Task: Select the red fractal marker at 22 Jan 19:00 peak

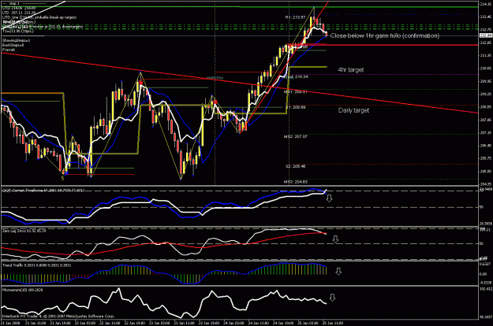Action: 141,83
